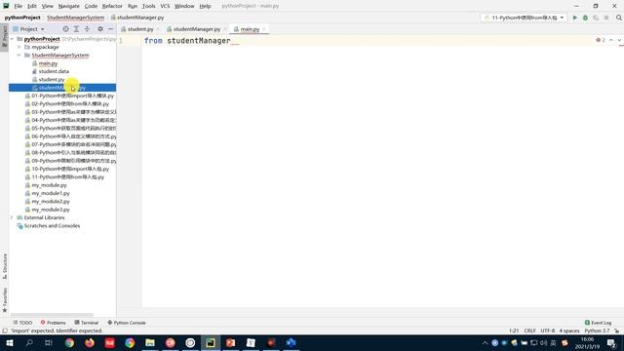
Task: Open the Refactor menu
Action: [112, 6]
